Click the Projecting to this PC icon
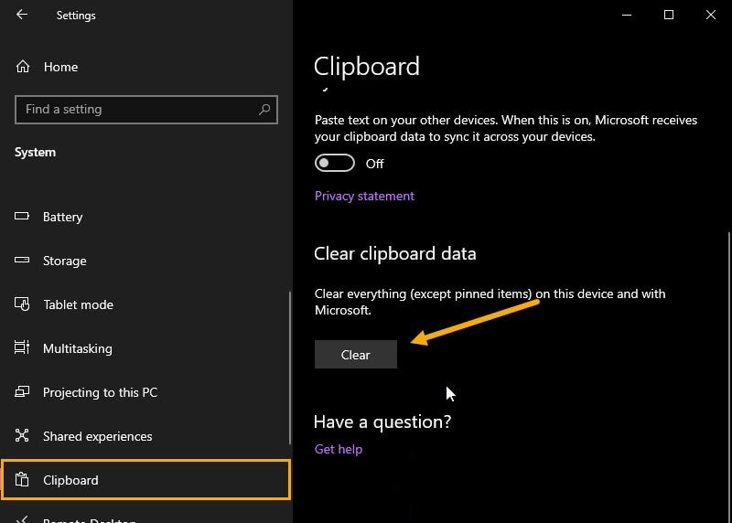Image resolution: width=732 pixels, height=523 pixels. pos(22,391)
